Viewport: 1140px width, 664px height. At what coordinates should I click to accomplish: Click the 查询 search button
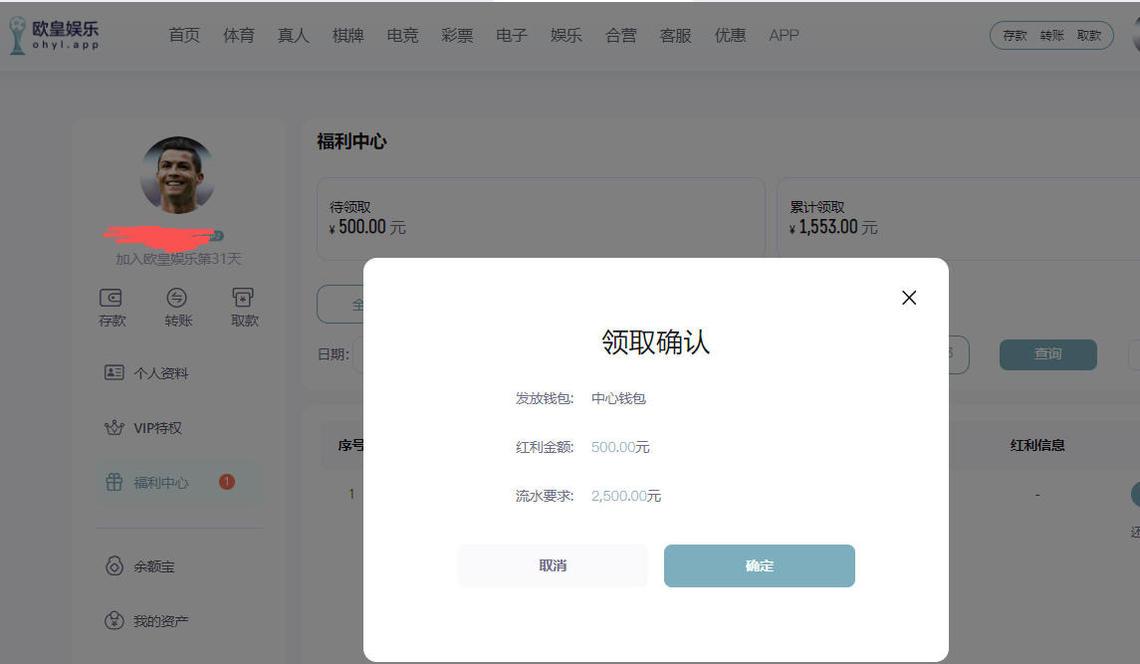pos(1047,354)
